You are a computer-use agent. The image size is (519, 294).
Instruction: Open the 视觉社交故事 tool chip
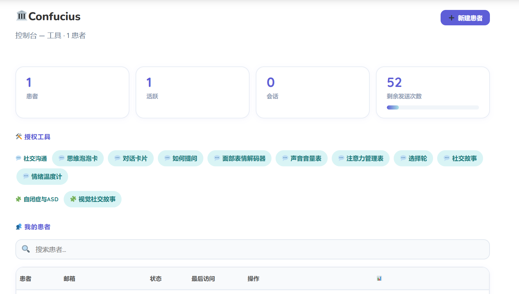pyautogui.click(x=92, y=199)
